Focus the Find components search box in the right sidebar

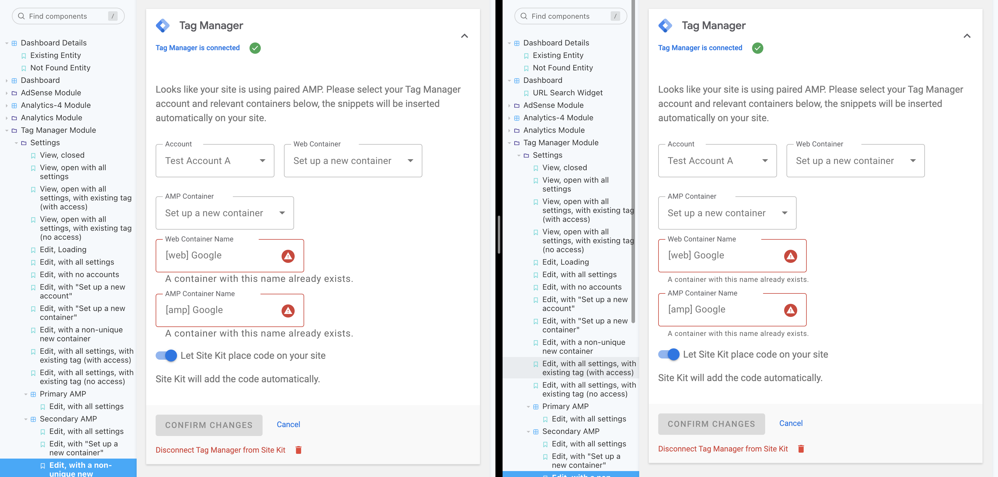(571, 16)
